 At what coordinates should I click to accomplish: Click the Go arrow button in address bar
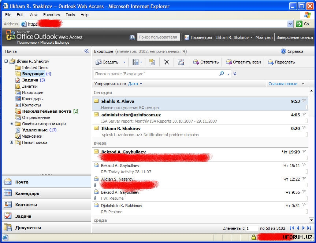coord(299,24)
